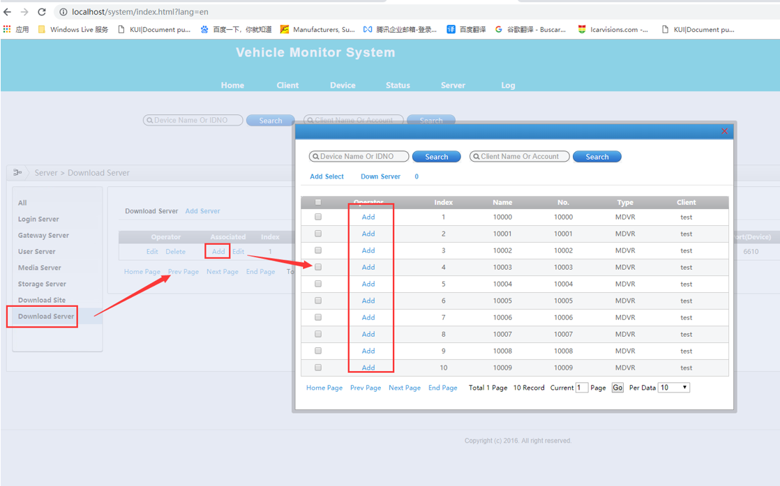Viewport: 780px width, 486px height.
Task: Click the Add Select link
Action: (327, 176)
